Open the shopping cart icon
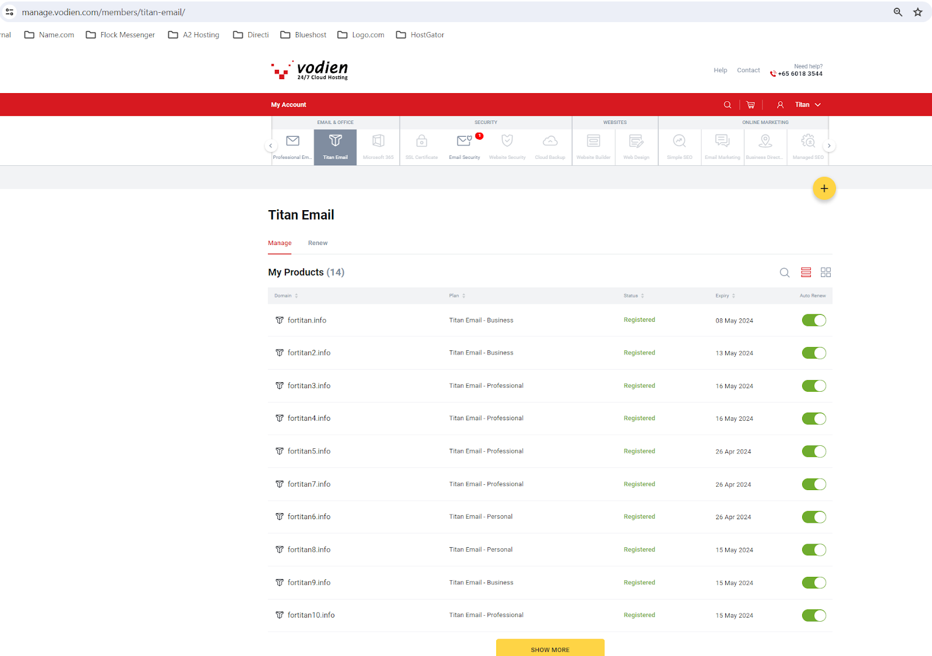Screen dimensions: 932x656 click(x=751, y=105)
